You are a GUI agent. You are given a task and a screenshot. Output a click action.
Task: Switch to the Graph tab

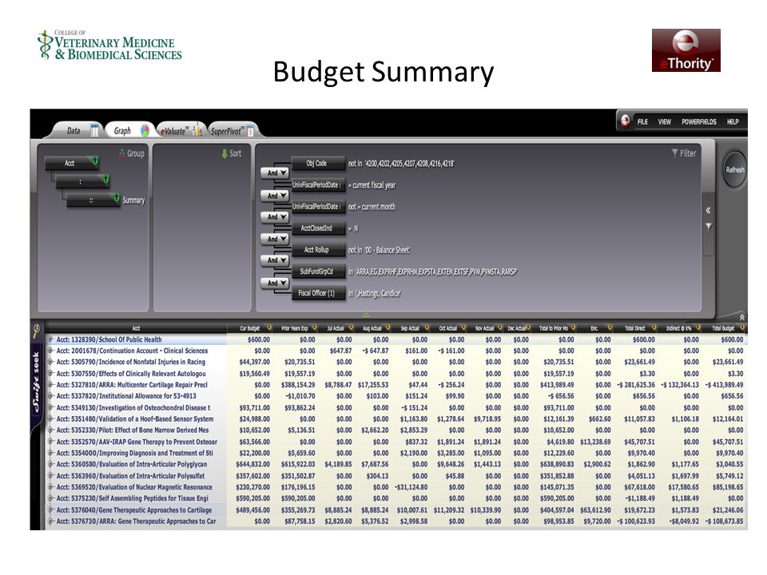129,130
